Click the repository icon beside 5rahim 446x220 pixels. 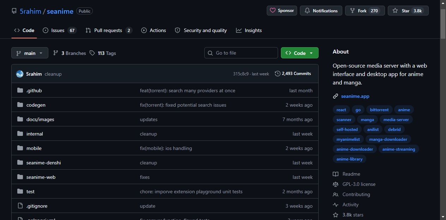(x=14, y=11)
